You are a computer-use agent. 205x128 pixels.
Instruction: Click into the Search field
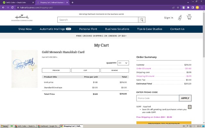98,20
